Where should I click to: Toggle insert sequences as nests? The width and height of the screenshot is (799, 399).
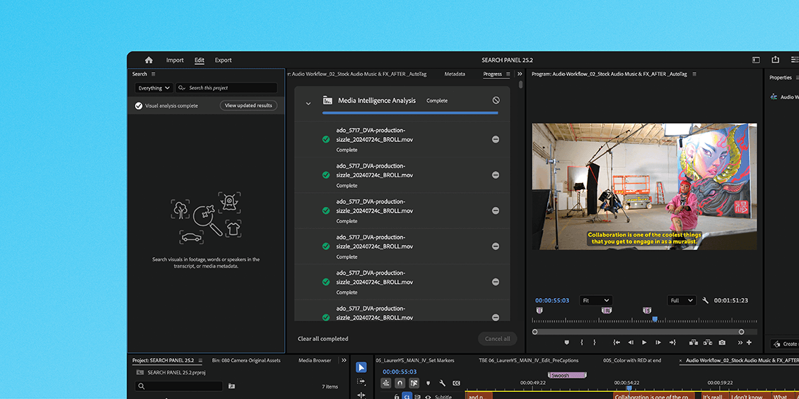coord(386,383)
